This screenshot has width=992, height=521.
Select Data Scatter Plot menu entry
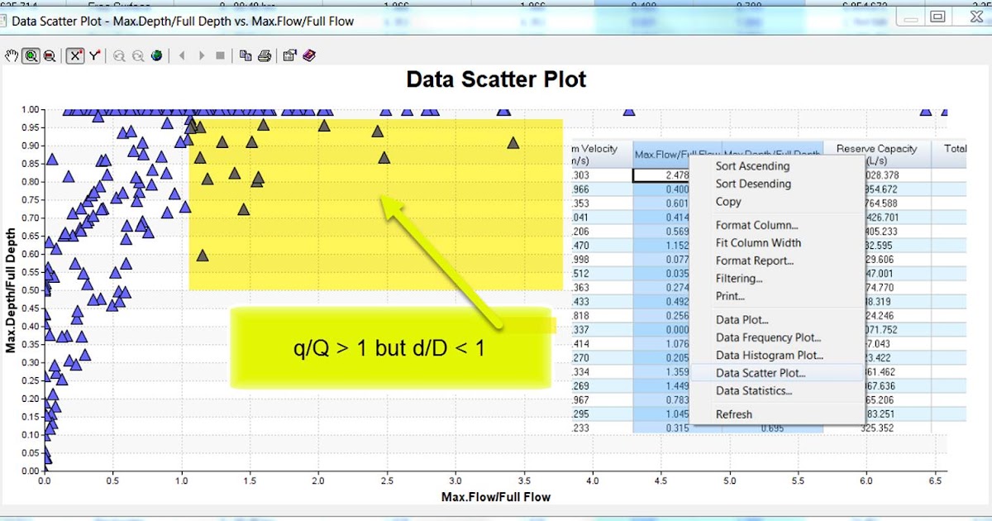pyautogui.click(x=756, y=373)
